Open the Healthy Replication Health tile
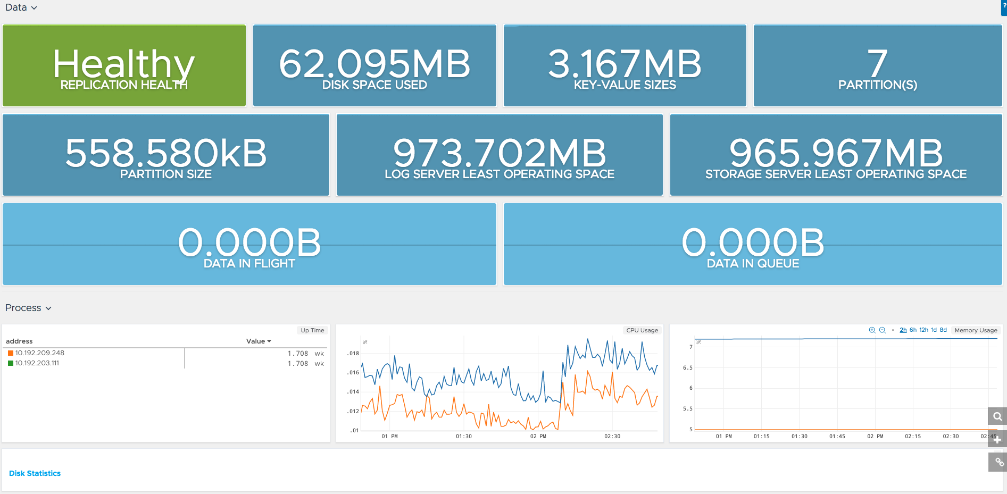 124,66
